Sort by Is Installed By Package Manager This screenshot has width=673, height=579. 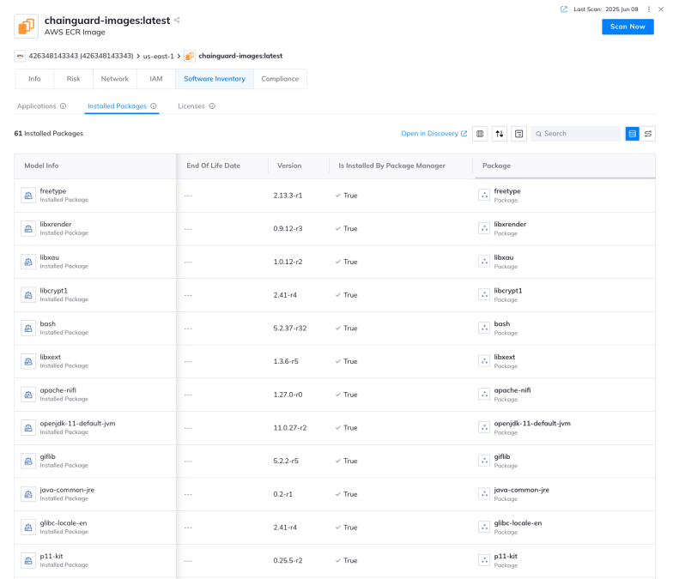(x=391, y=166)
